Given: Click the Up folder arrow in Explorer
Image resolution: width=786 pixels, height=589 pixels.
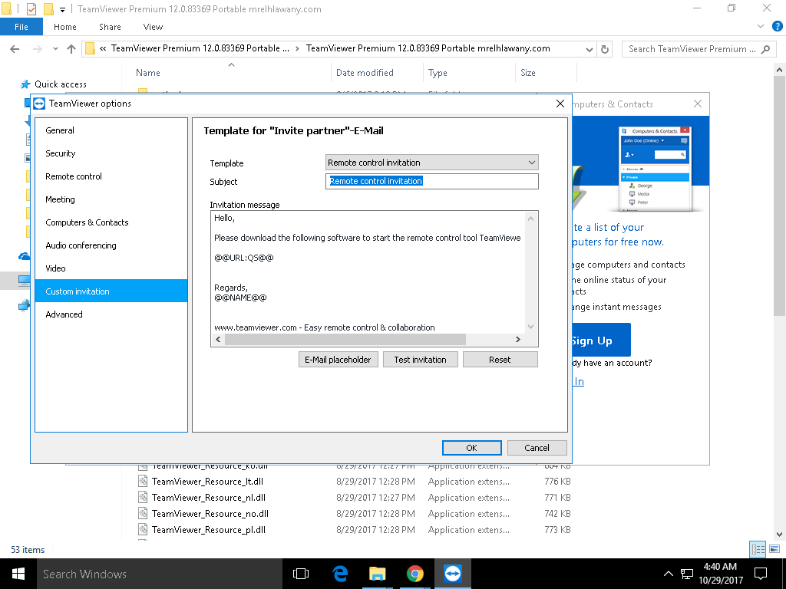Looking at the screenshot, I should 71,49.
